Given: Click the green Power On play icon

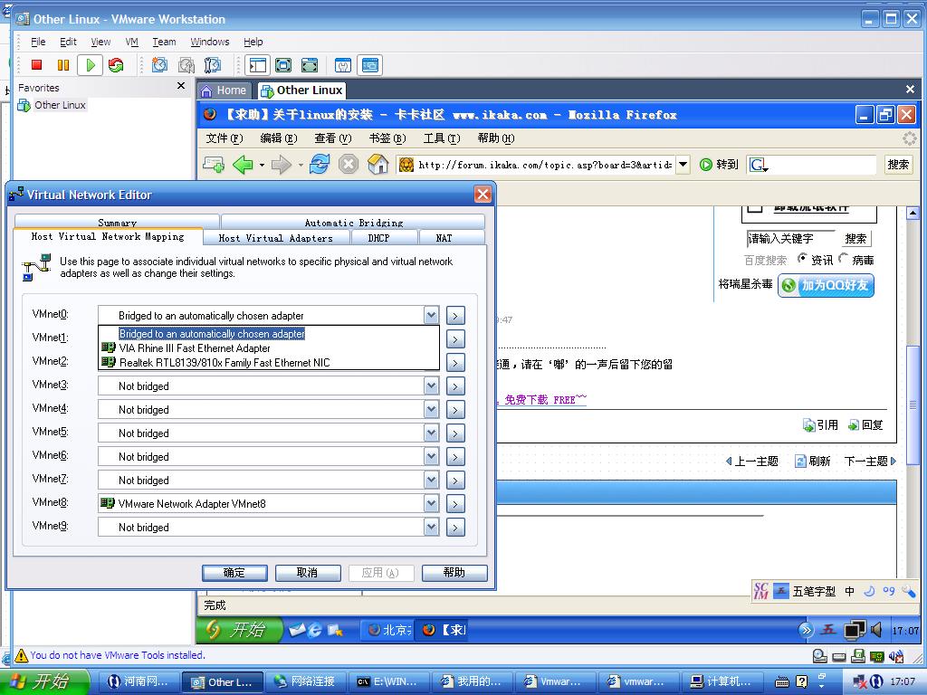Looking at the screenshot, I should point(91,65).
